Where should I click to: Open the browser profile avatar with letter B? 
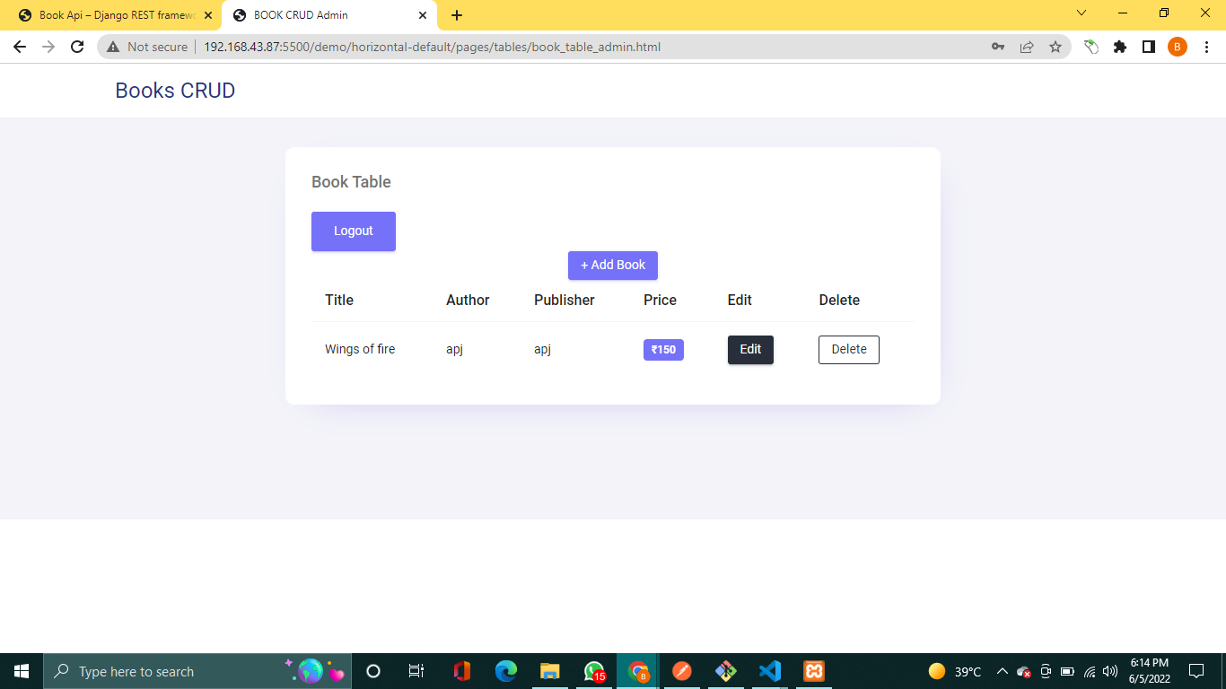coord(1178,46)
